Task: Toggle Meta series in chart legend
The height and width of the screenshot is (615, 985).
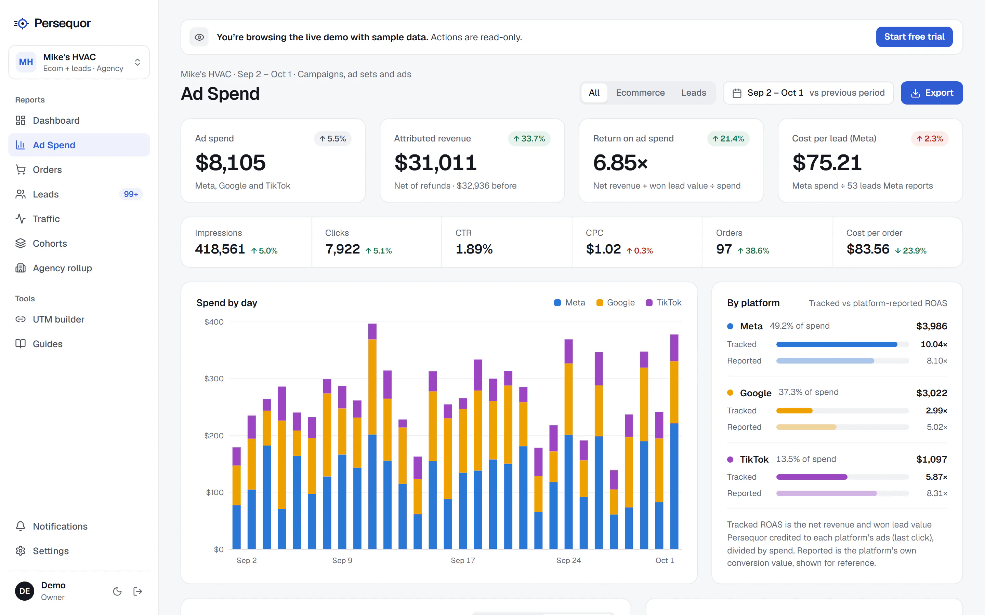Action: (x=569, y=303)
